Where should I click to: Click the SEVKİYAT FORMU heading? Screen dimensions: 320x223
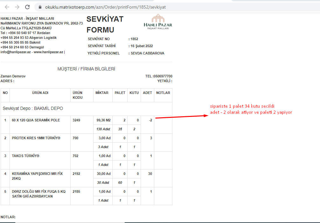[105, 25]
